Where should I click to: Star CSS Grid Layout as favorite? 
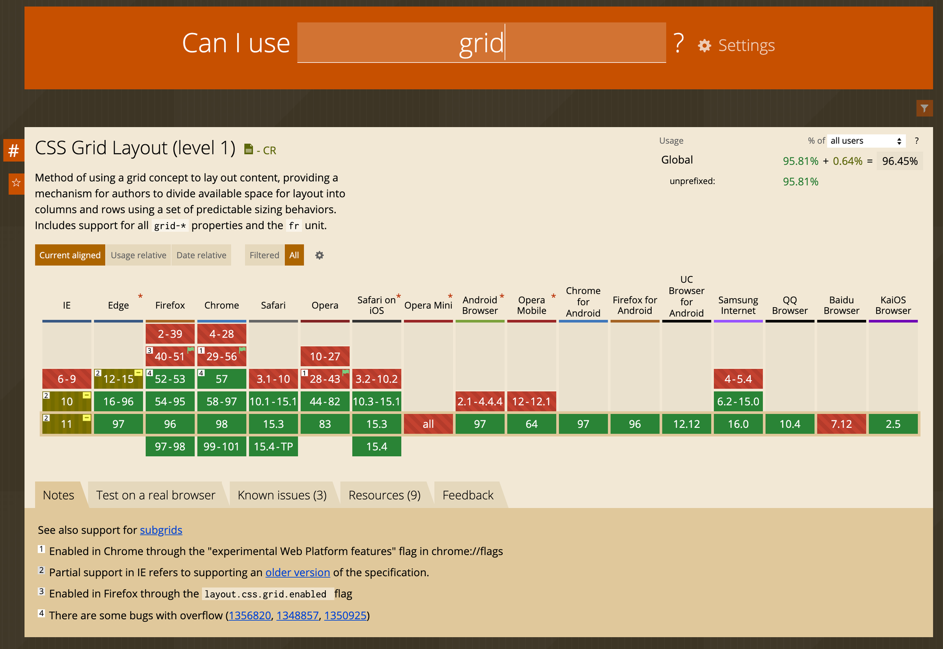coord(16,183)
